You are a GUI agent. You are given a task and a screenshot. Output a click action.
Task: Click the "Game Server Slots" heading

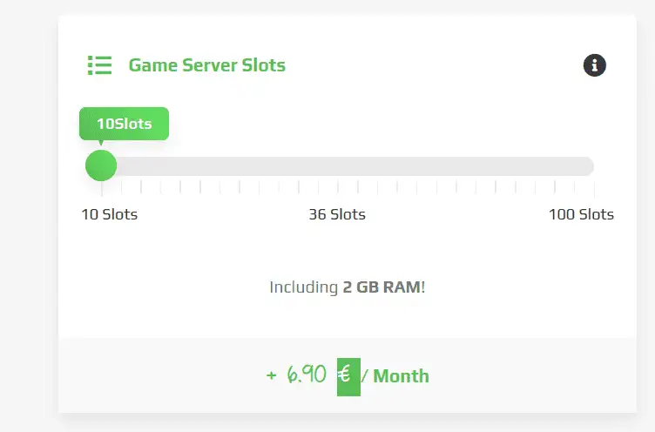coord(207,64)
